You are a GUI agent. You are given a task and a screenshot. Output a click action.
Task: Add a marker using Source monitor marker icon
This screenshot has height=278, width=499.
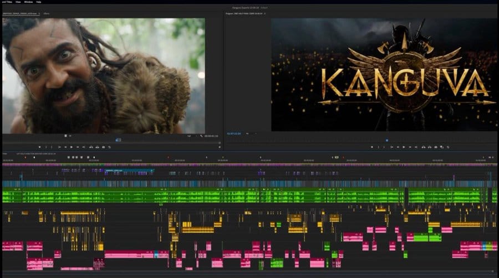click(x=40, y=147)
